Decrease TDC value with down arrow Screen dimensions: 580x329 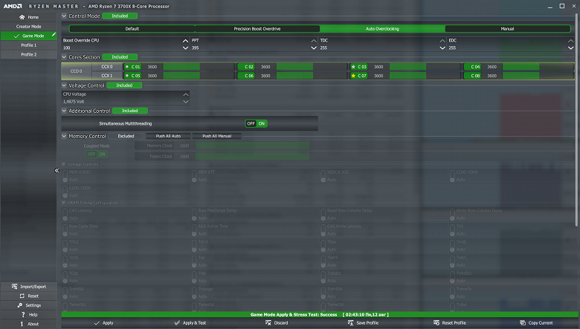[x=442, y=48]
